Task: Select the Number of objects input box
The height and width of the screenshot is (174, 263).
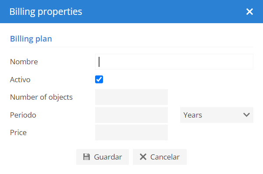Action: tap(131, 97)
